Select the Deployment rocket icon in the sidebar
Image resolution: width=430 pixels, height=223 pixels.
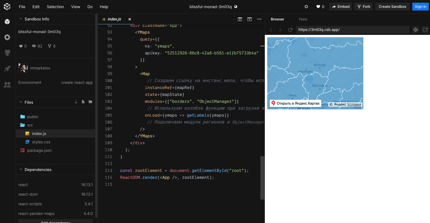pyautogui.click(x=7, y=68)
